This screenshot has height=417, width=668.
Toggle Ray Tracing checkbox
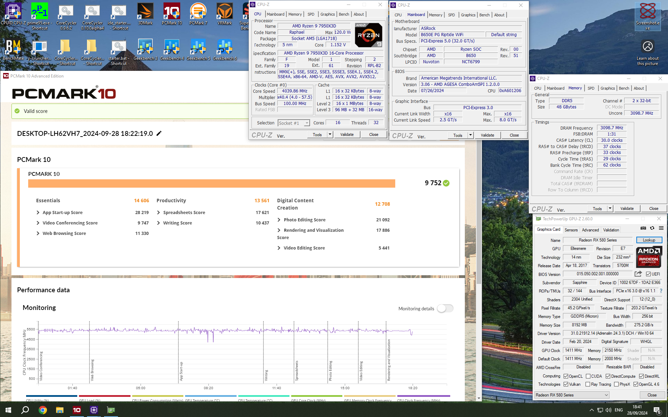coord(588,384)
